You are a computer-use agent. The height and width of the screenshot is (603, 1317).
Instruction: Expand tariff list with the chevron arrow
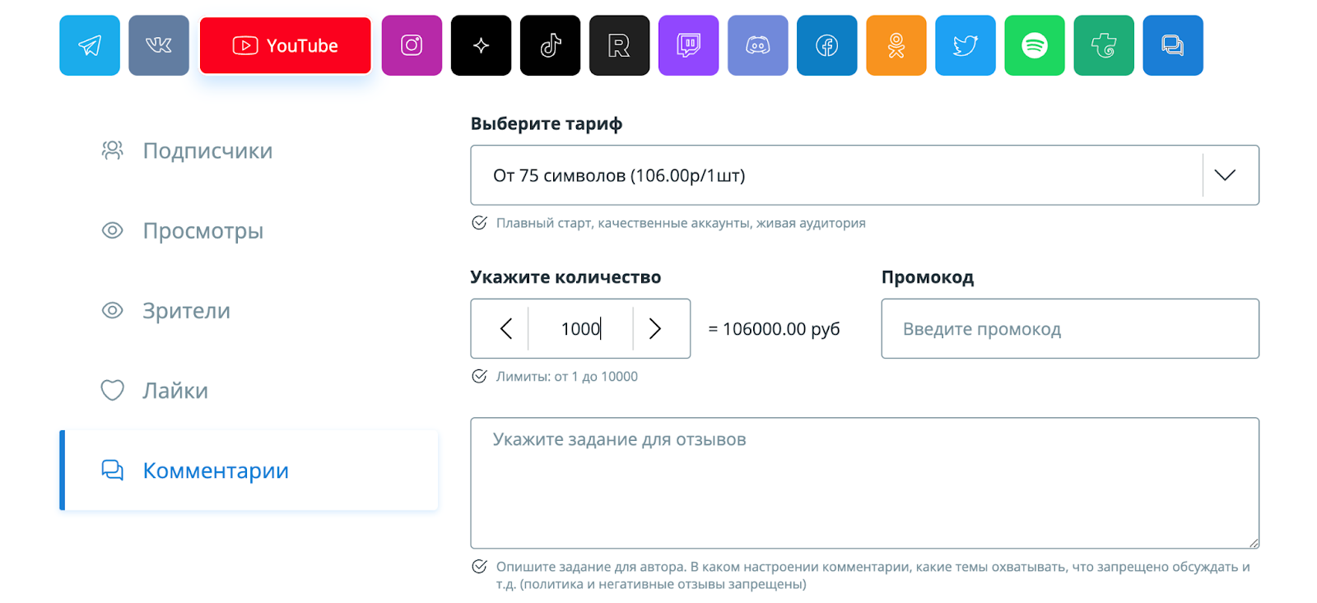coord(1225,175)
